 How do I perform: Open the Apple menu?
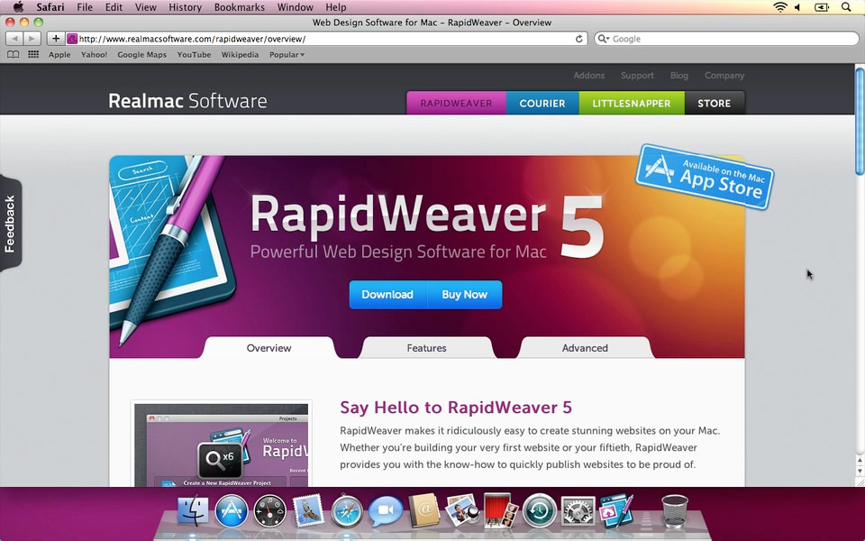(x=18, y=7)
